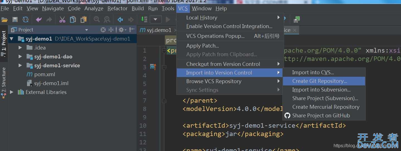
Task: Click the Copy toolbar icon
Action: pyautogui.click(x=73, y=19)
